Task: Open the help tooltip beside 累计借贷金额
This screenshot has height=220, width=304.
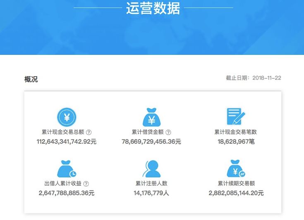Action: 168,132
